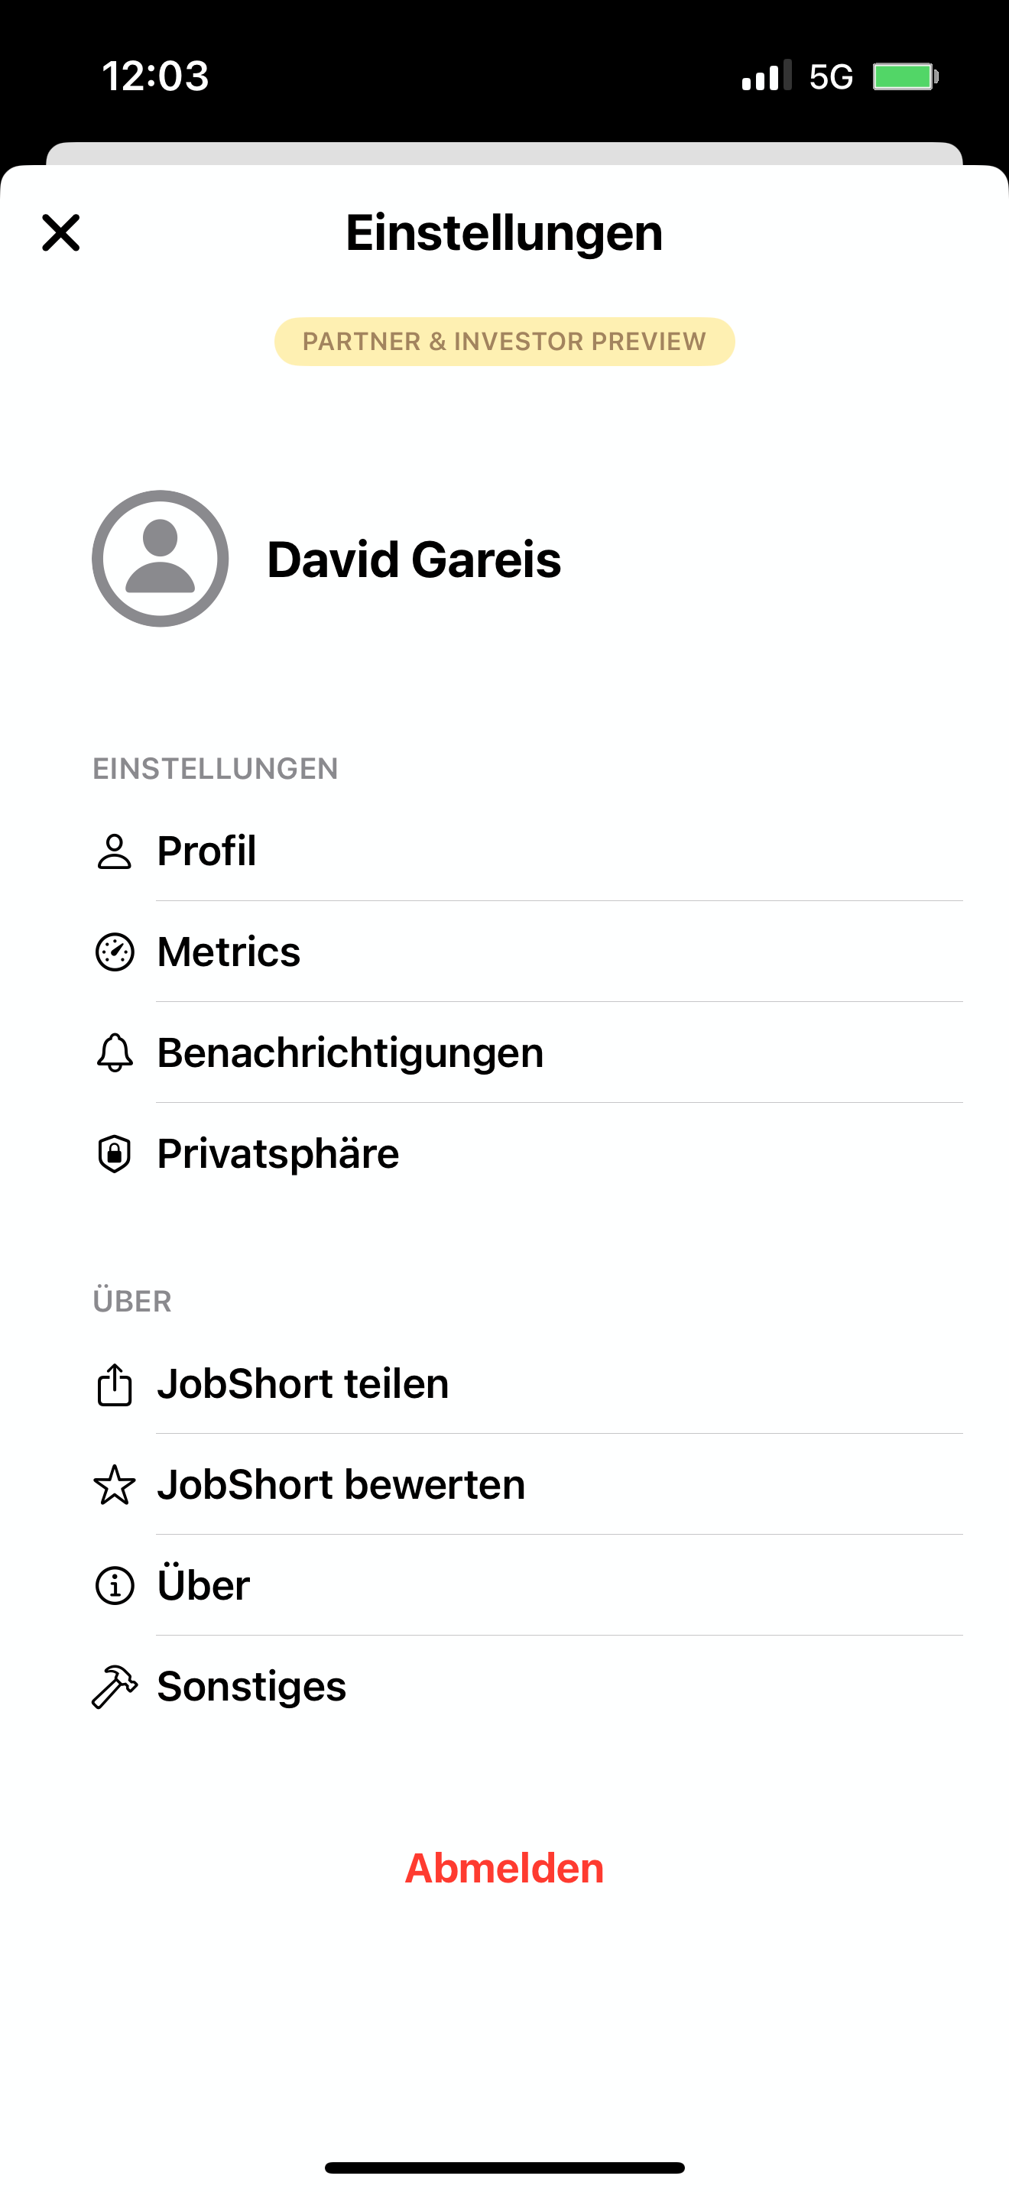Open the Sonstiges entry
Image resolution: width=1009 pixels, height=2192 pixels.
[251, 1687]
